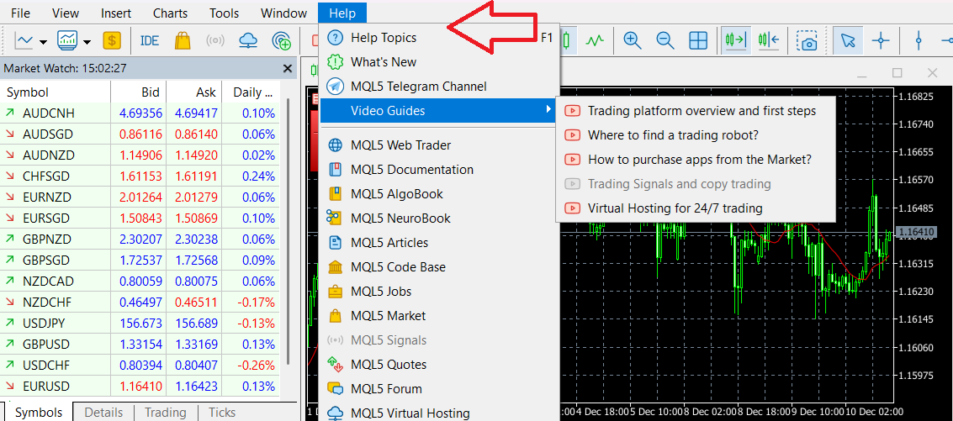The height and width of the screenshot is (421, 953).
Task: Play Where to find a trading robot video
Action: (696, 134)
